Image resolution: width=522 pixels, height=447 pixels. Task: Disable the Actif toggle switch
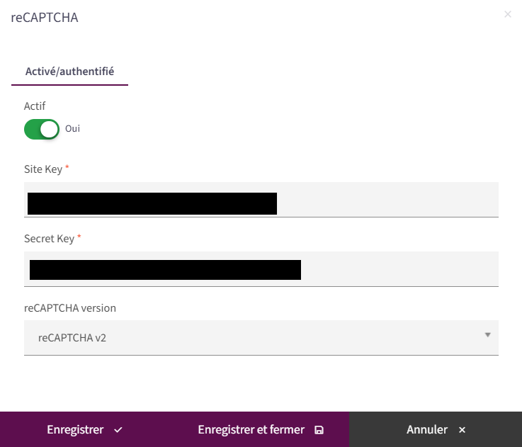[x=42, y=129]
